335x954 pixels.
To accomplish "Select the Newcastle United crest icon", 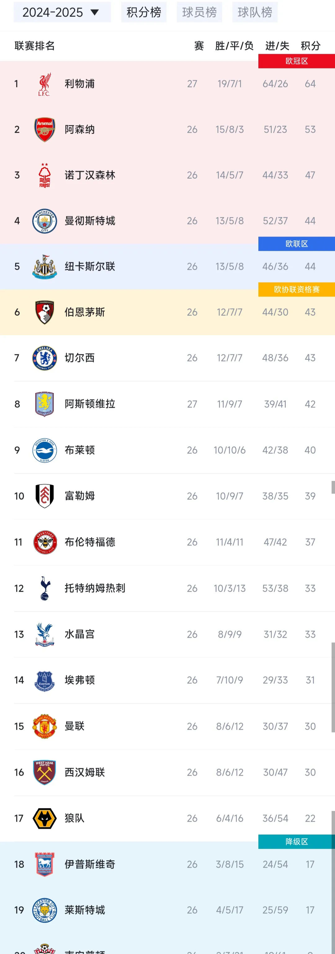I will pos(44,267).
